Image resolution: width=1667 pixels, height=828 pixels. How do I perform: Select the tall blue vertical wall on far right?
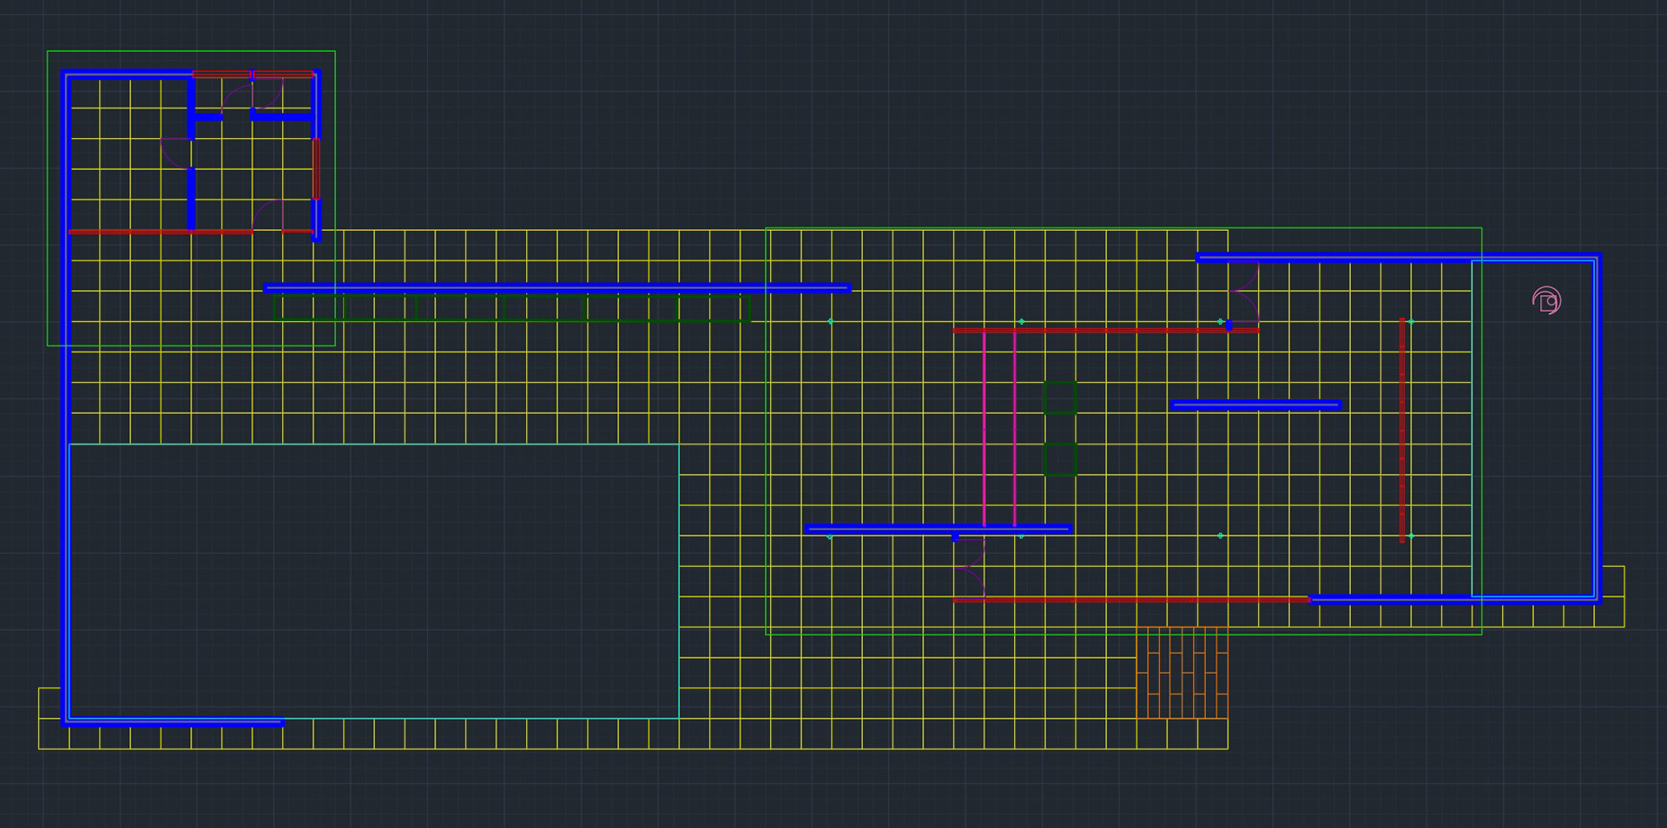(1597, 427)
